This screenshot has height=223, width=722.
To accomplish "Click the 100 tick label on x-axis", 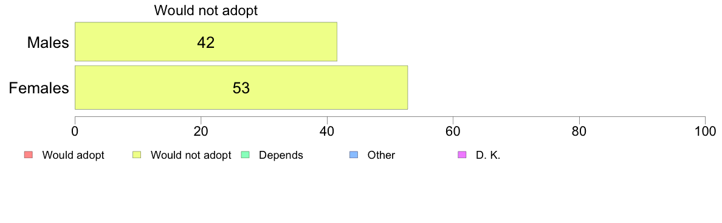I will pyautogui.click(x=706, y=131).
